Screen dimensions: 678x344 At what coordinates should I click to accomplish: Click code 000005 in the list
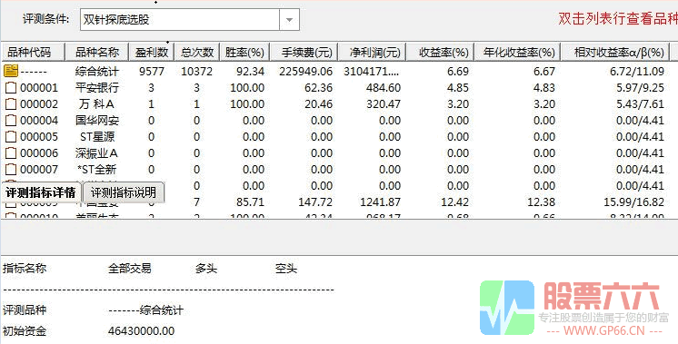pyautogui.click(x=39, y=137)
